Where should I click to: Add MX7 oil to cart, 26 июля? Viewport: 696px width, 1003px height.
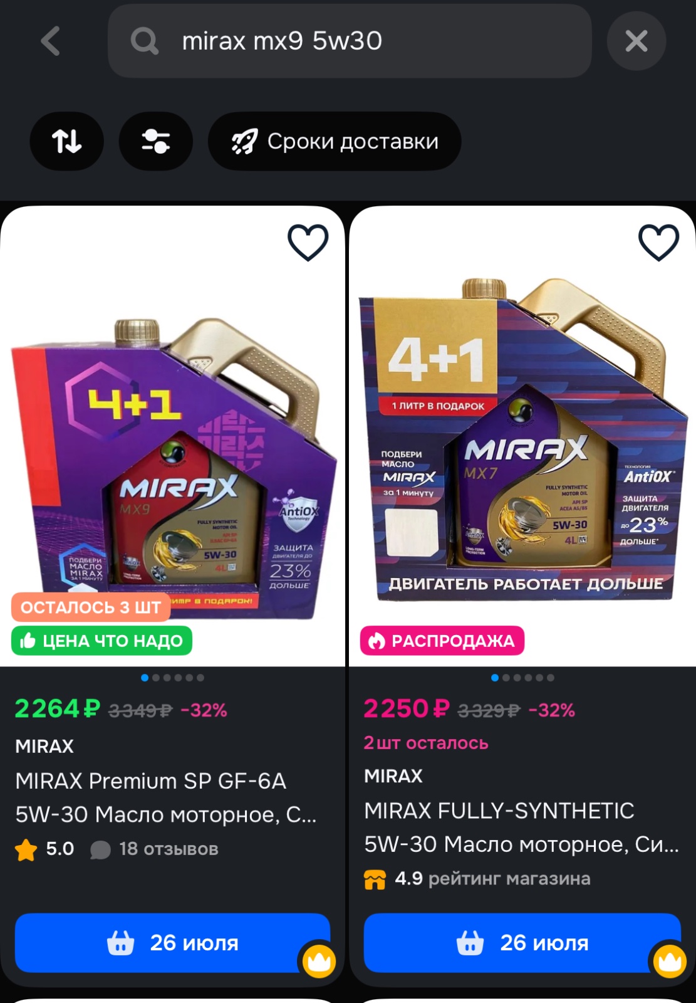(x=522, y=943)
